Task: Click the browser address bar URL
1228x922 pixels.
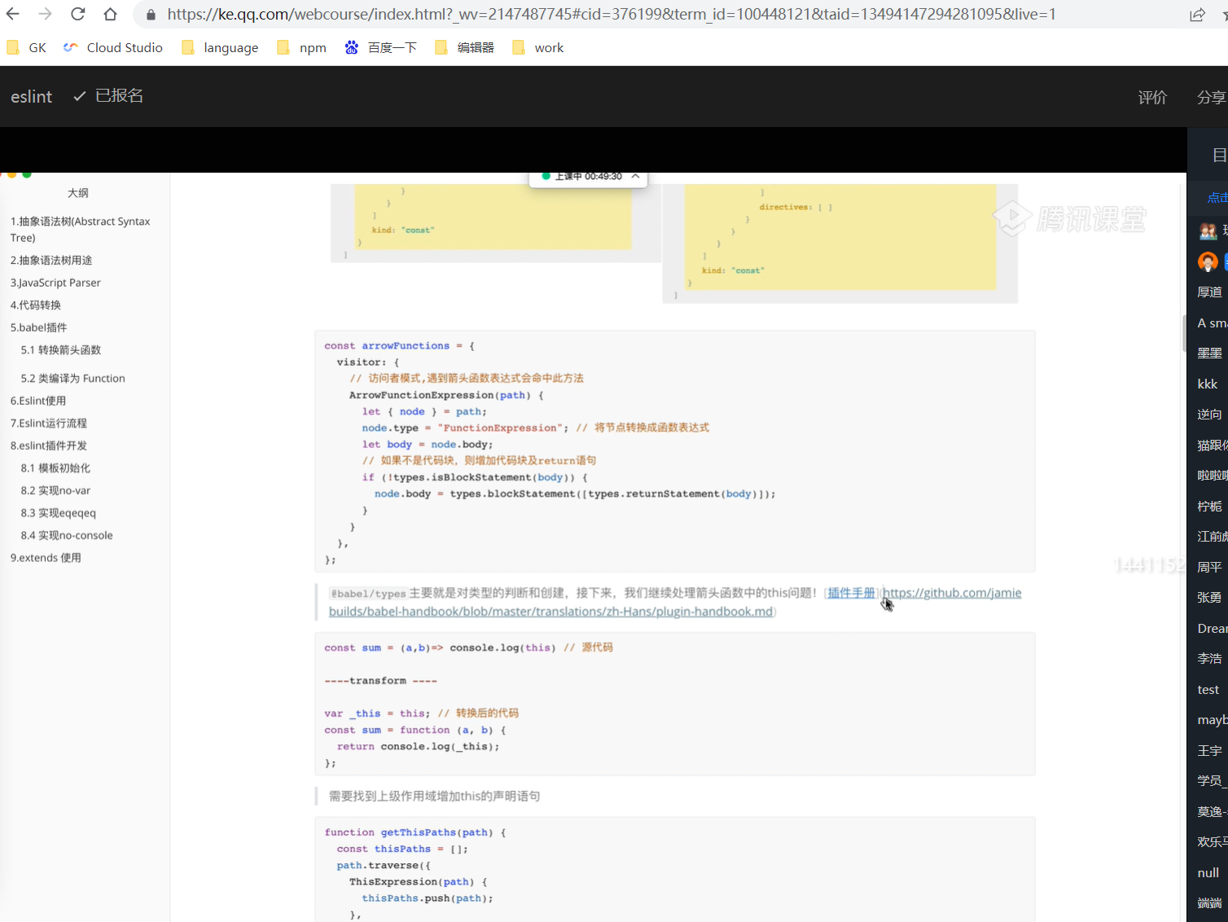Action: (611, 15)
